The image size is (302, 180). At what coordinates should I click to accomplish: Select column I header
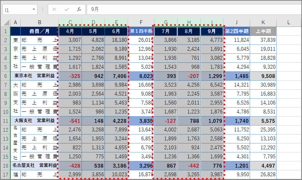click(212, 22)
